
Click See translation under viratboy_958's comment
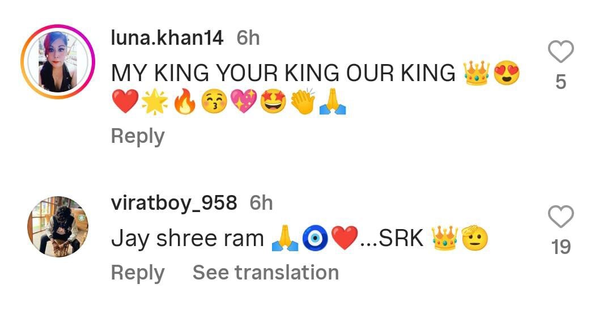[265, 272]
